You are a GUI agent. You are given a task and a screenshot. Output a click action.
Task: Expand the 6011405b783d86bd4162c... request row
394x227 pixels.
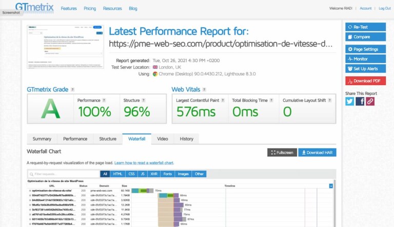coord(30,219)
